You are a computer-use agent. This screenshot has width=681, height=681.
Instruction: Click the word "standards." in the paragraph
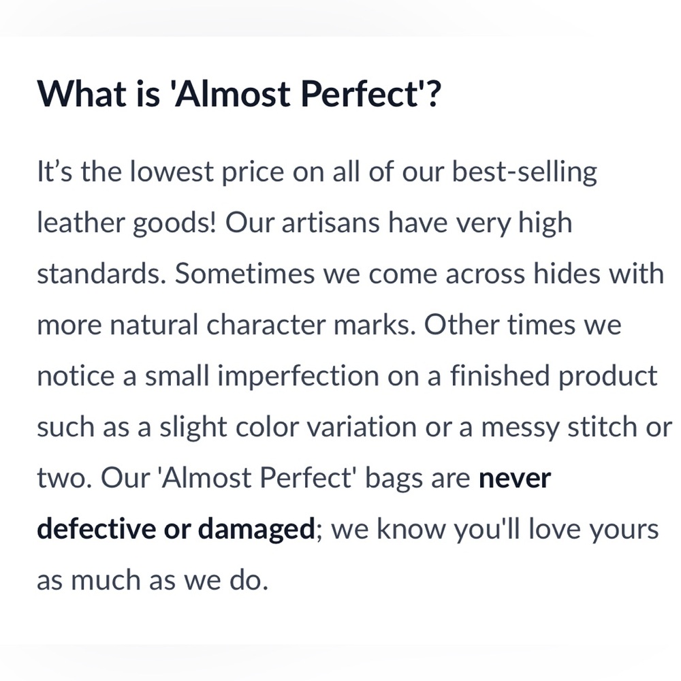[x=102, y=274]
